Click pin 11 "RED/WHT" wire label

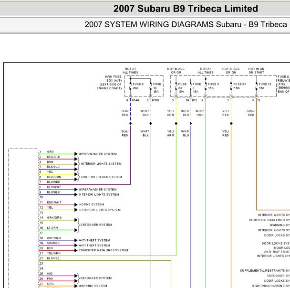[54, 202]
